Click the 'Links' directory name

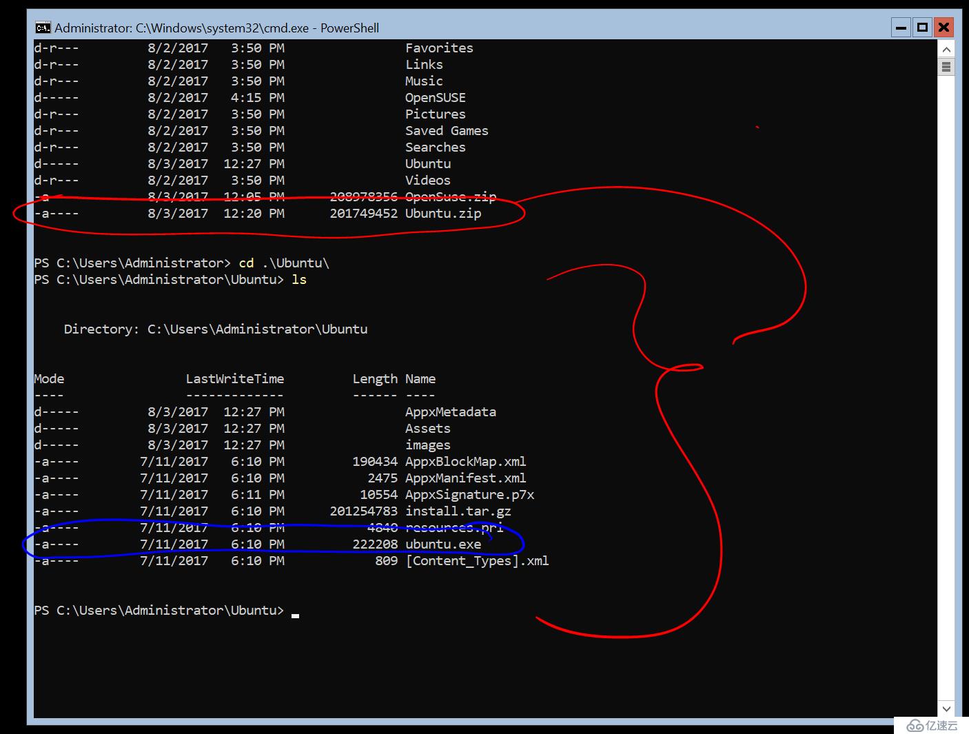[424, 65]
